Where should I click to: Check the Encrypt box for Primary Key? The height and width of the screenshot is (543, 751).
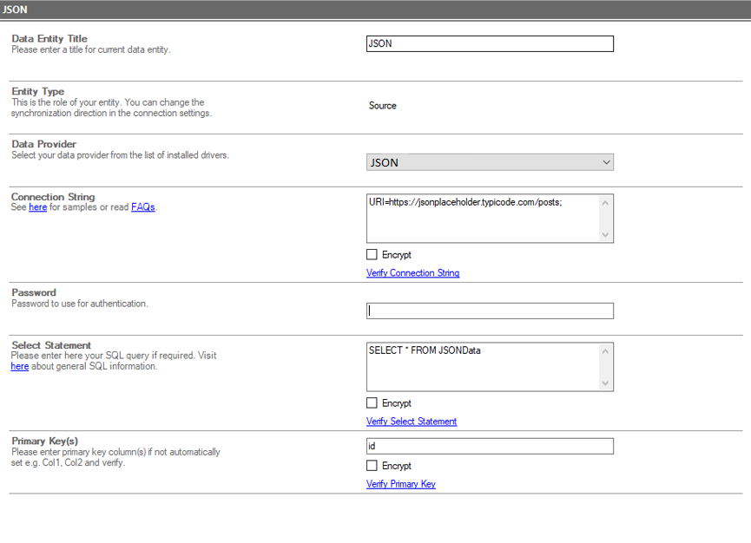[x=372, y=466]
